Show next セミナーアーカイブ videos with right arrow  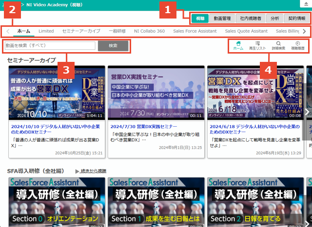pyautogui.click(x=307, y=112)
